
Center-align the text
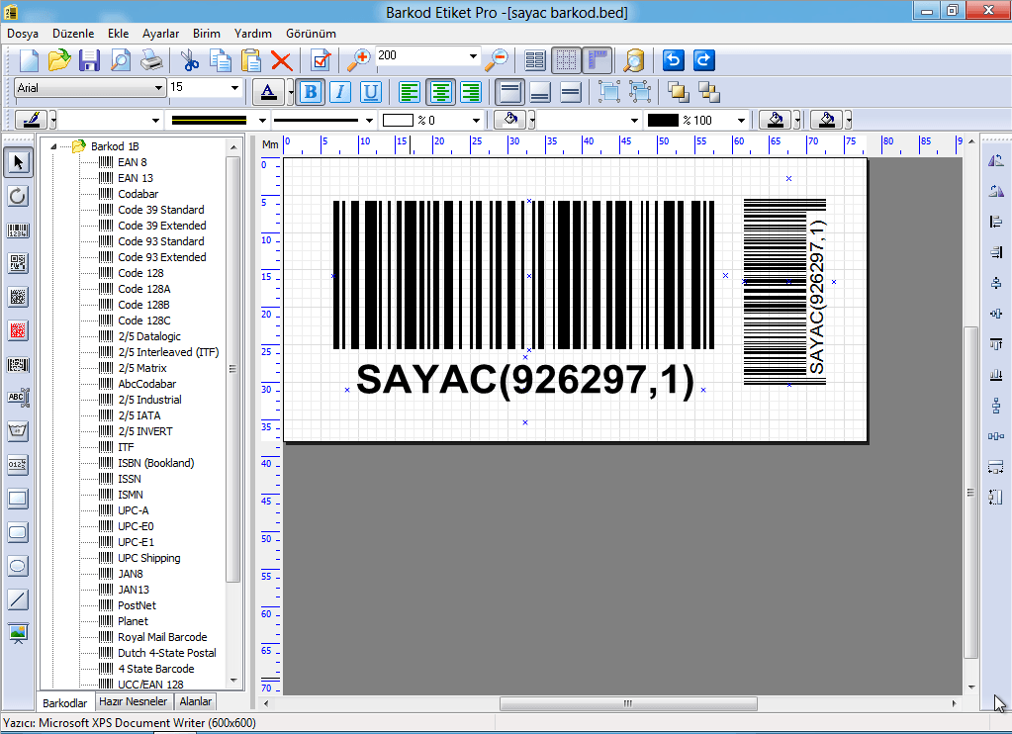tap(441, 92)
